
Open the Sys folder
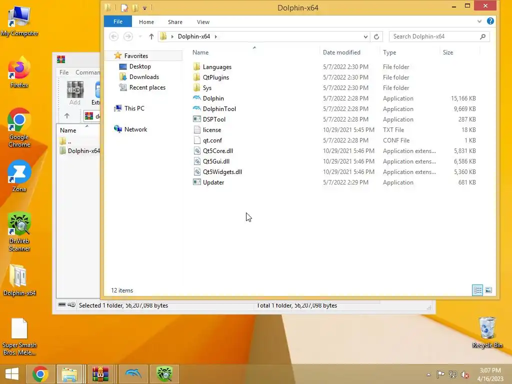(207, 88)
